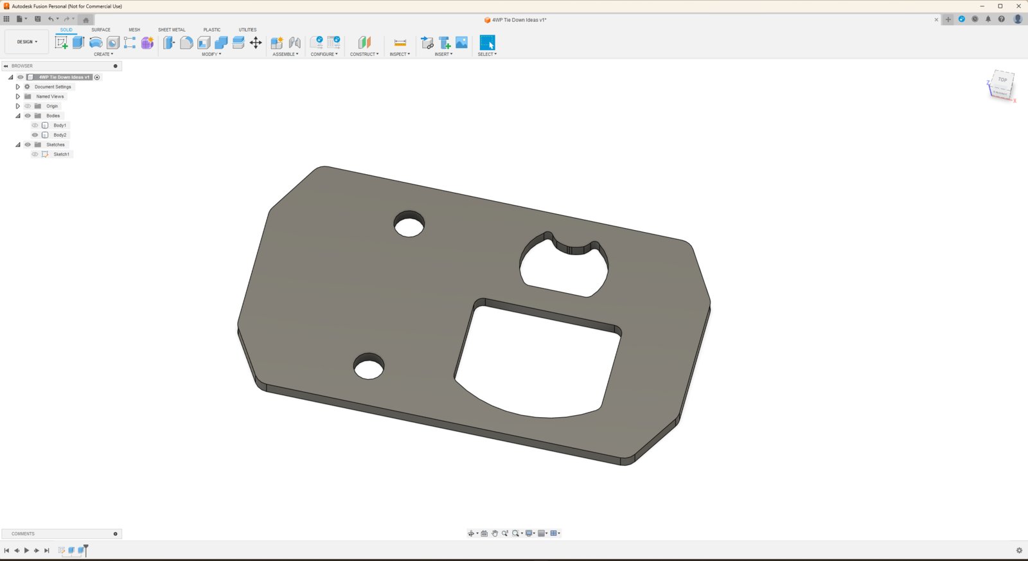Step timeline back one feature
The height and width of the screenshot is (561, 1028).
[17, 551]
